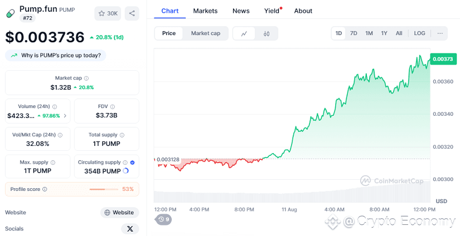Click the circulating supply progress ring
This screenshot has width=460, height=236.
coord(125,170)
